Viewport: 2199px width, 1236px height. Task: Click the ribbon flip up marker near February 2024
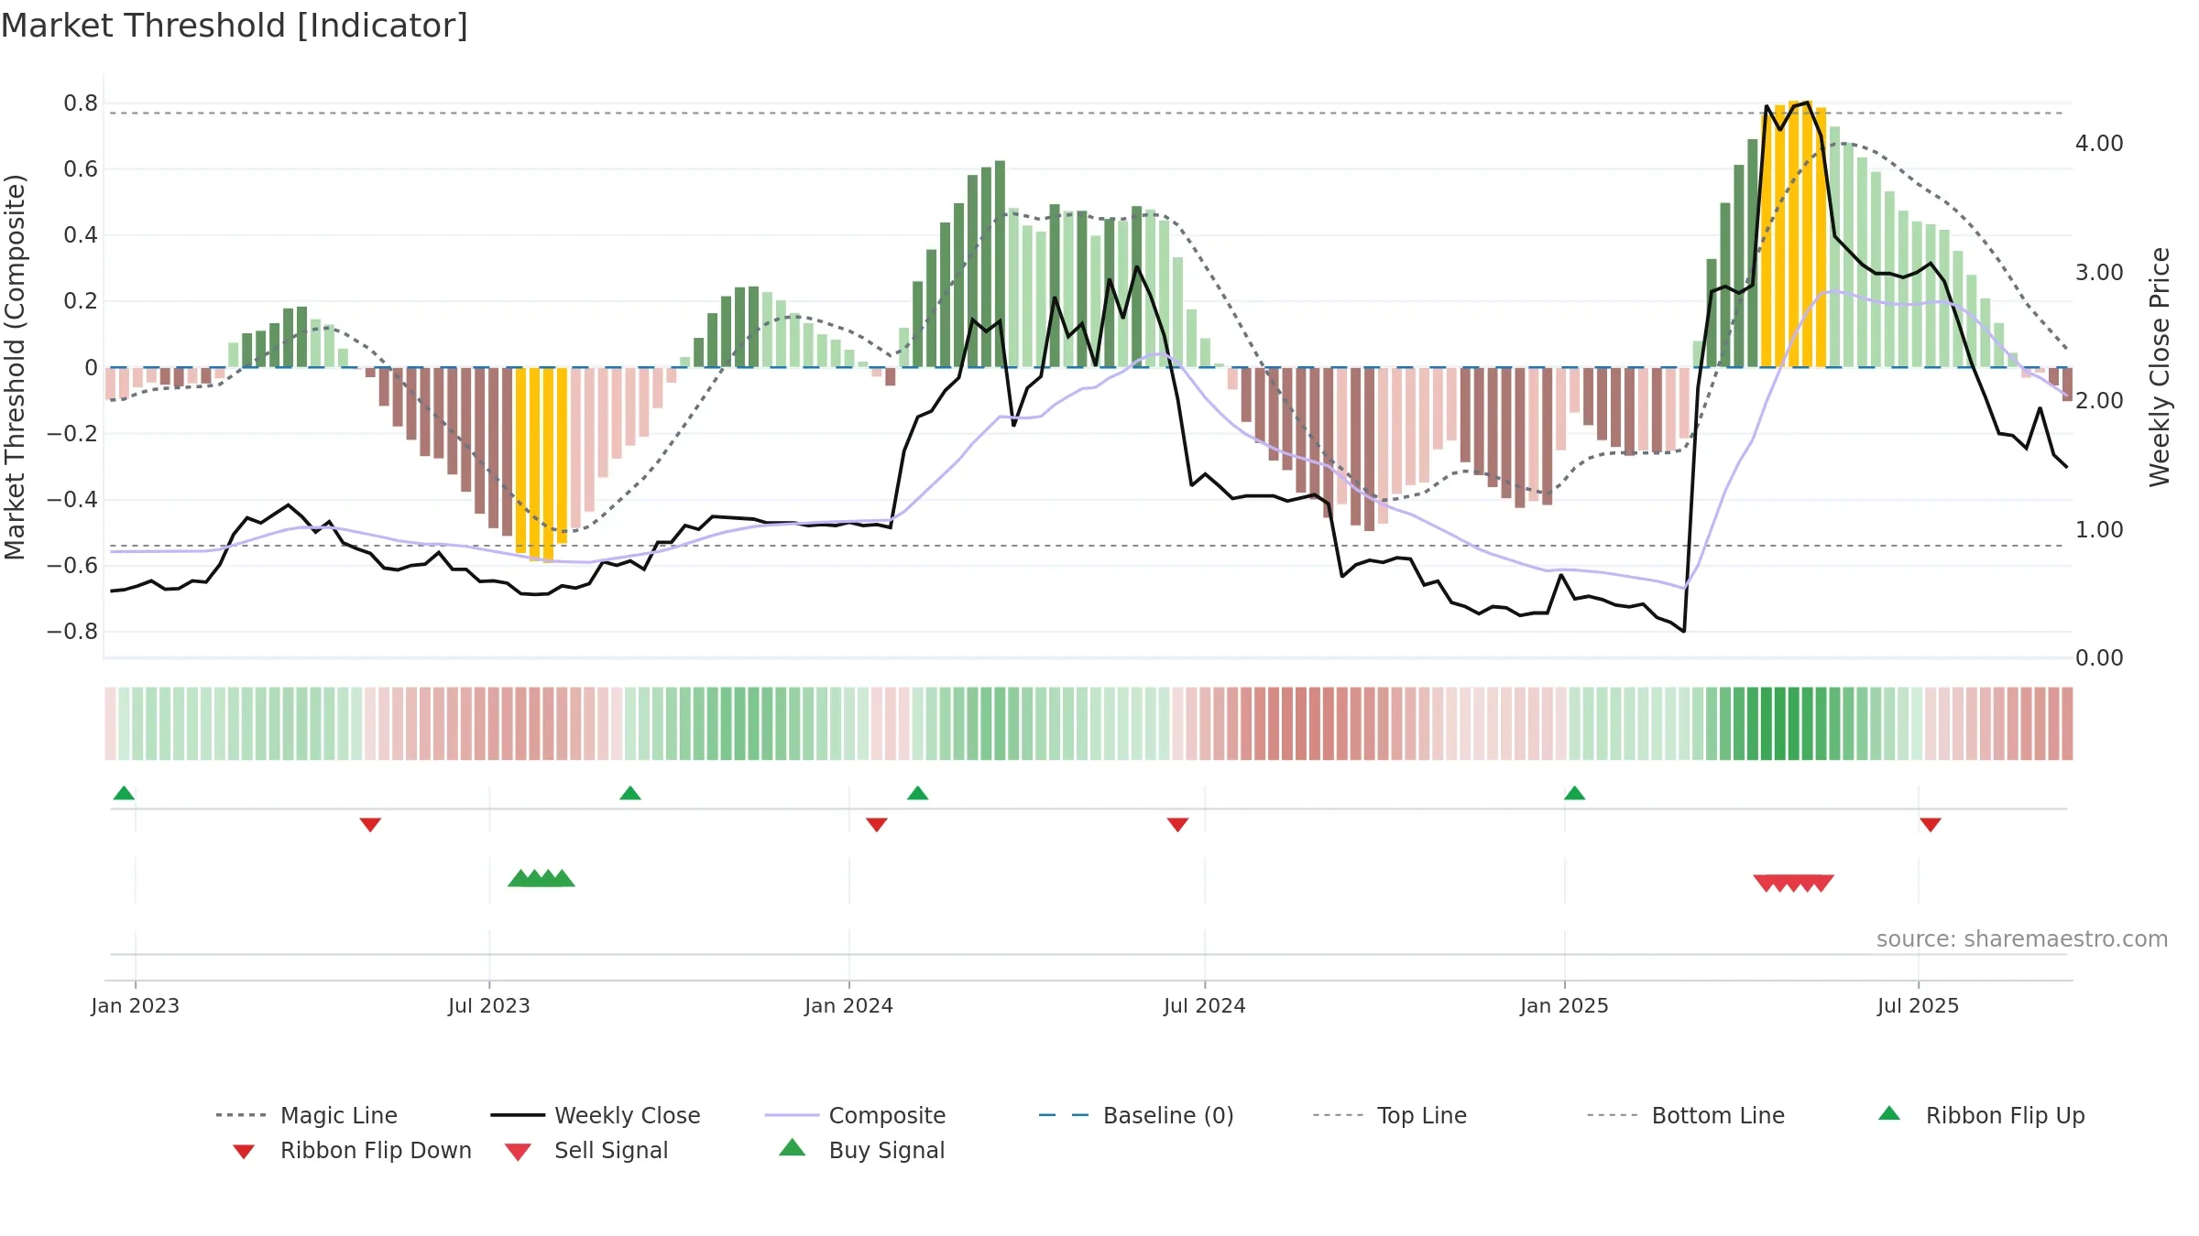pos(917,793)
